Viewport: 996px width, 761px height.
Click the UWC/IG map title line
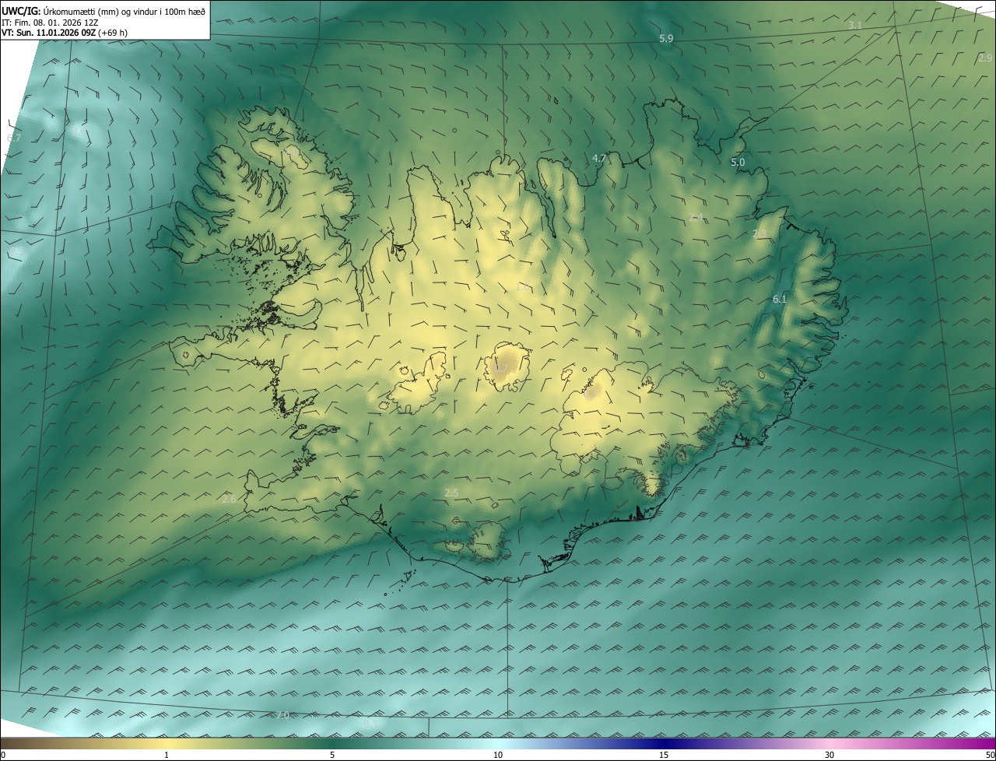pyautogui.click(x=103, y=11)
